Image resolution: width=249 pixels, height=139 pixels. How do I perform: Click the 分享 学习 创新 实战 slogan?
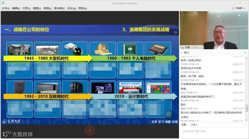coord(164,122)
